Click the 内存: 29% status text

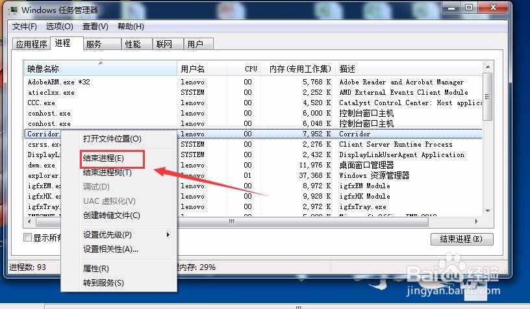(x=197, y=267)
